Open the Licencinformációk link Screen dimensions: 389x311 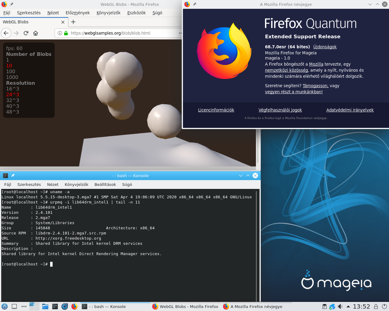[x=216, y=110]
